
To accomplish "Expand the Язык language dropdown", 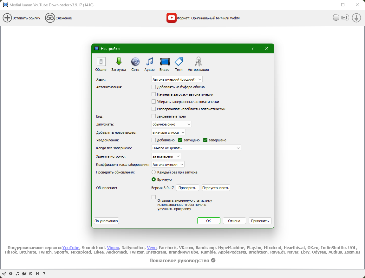I will [177, 79].
